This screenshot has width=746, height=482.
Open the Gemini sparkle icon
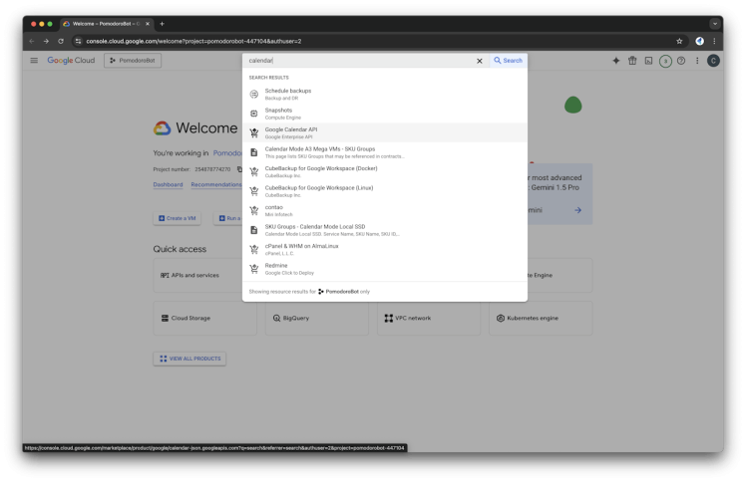tap(615, 61)
